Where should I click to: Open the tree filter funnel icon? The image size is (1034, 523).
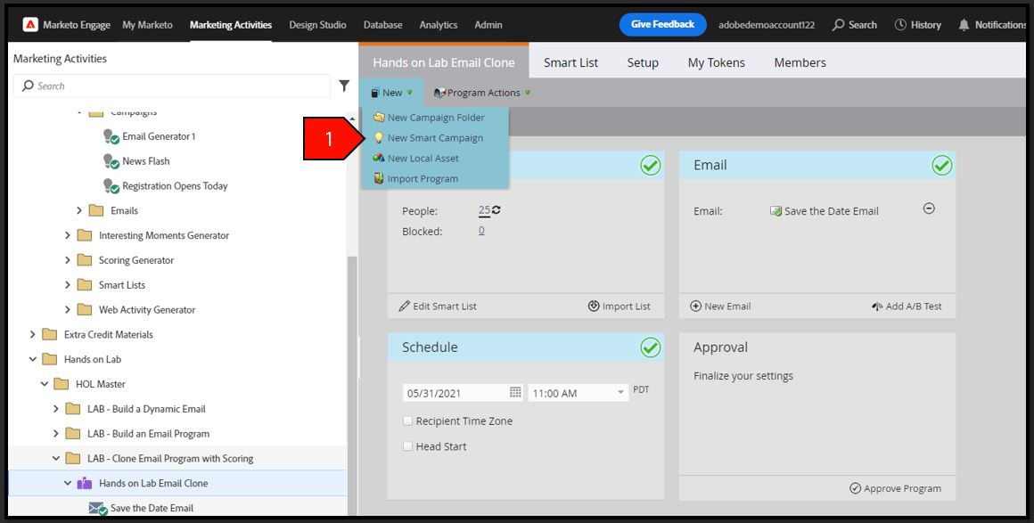coord(344,86)
